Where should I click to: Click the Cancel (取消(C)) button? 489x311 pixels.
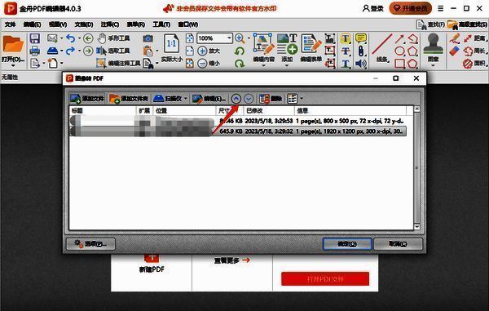pyautogui.click(x=398, y=244)
